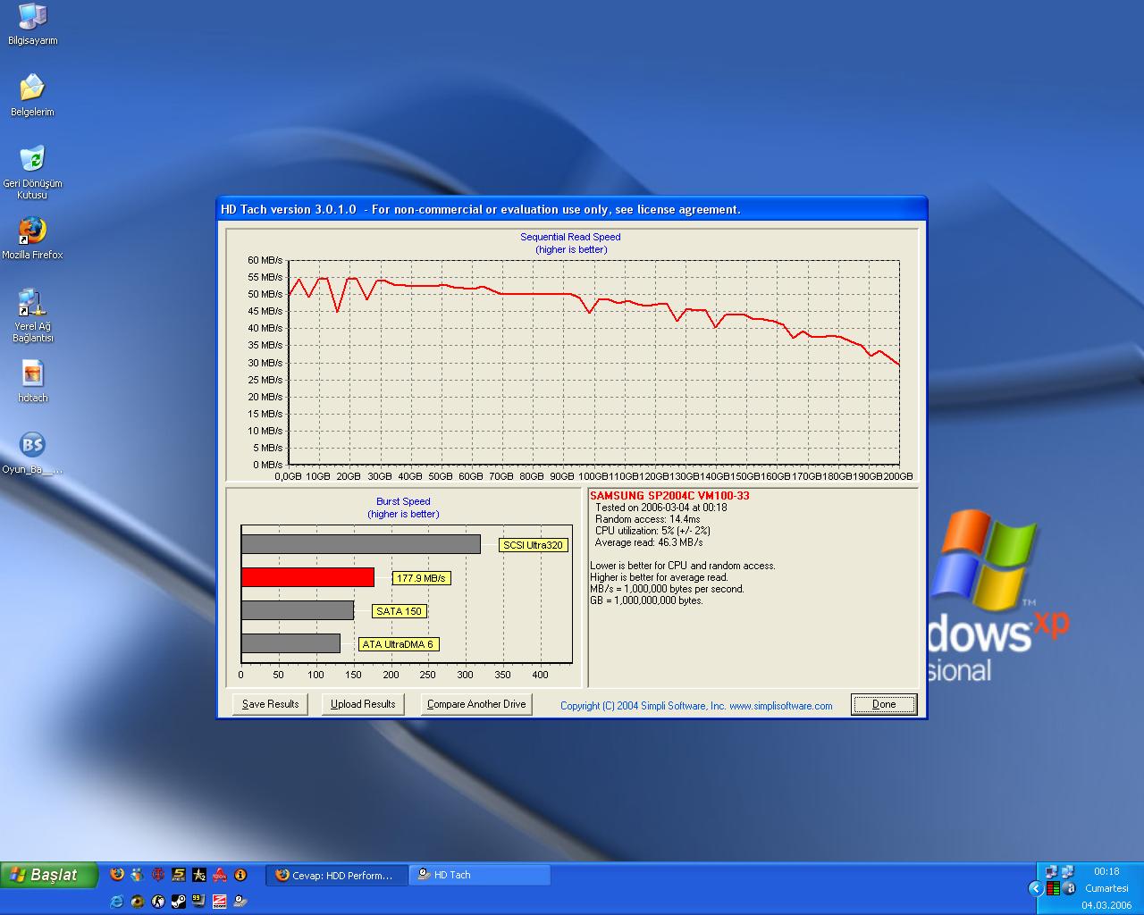Launch Internet Explorer from quick launch
This screenshot has width=1144, height=915.
point(117,901)
